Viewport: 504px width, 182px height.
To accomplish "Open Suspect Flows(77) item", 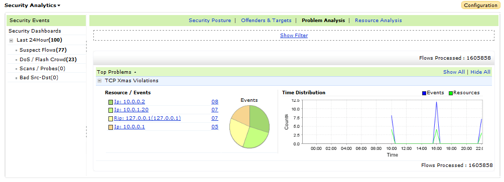I will click(x=43, y=50).
